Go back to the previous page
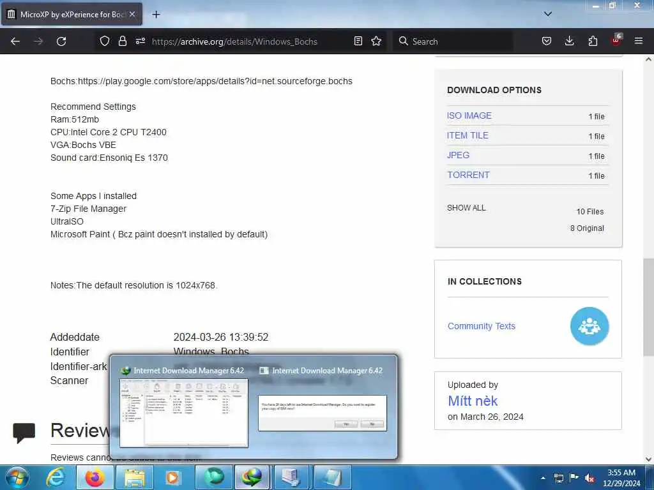Screen dimensions: 654x490 (x=15, y=41)
